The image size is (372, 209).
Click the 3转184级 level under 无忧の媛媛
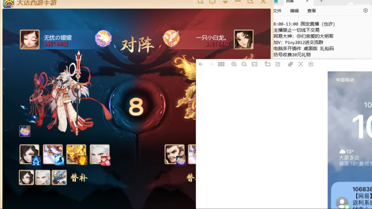(56, 44)
